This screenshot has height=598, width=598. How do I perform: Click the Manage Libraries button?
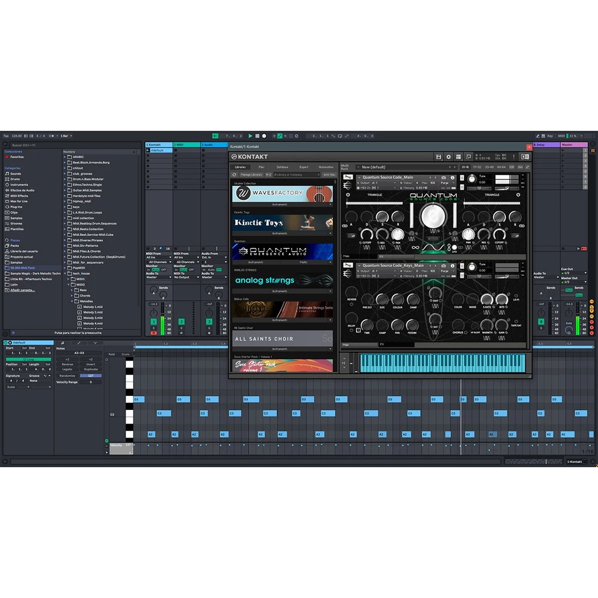[251, 175]
